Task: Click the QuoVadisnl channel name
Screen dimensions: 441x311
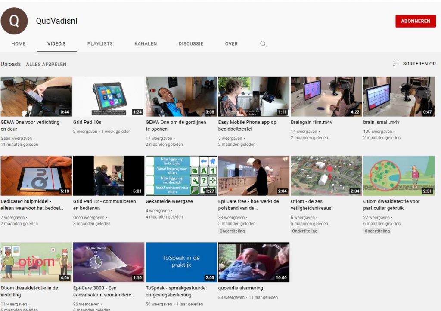Action: point(56,21)
